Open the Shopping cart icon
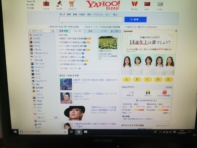 tap(72, 4)
